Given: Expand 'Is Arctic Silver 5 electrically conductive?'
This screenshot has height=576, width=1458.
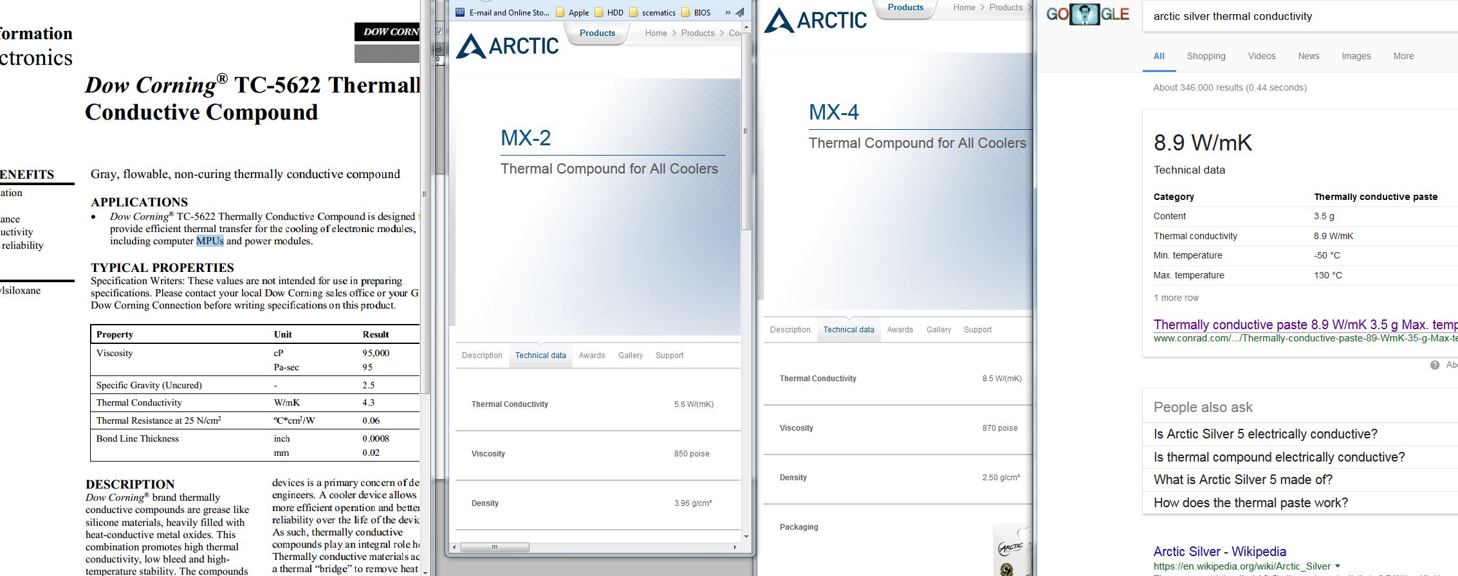Looking at the screenshot, I should click(x=1300, y=434).
